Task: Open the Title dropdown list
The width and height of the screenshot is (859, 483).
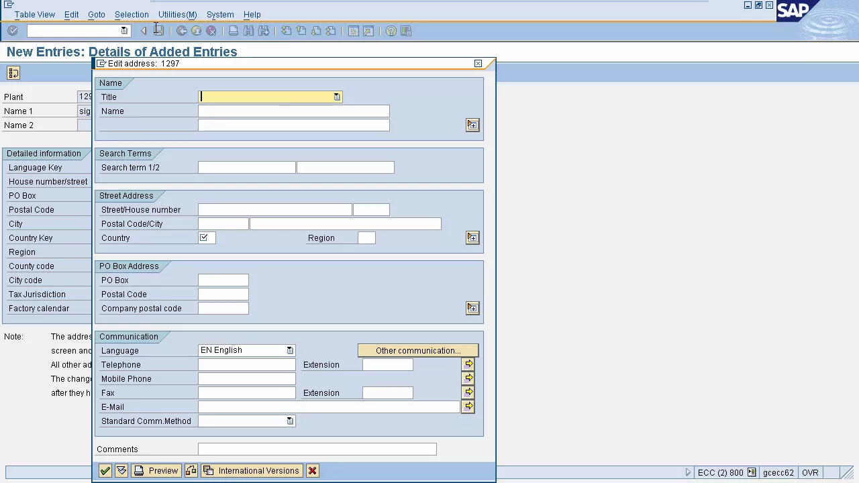Action: click(x=337, y=97)
